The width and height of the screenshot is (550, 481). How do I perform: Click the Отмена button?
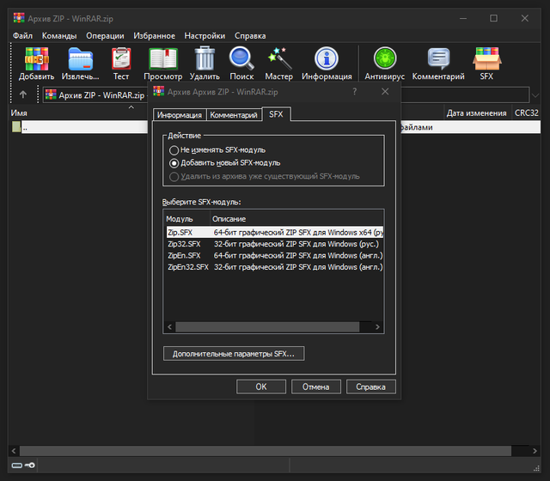[315, 387]
